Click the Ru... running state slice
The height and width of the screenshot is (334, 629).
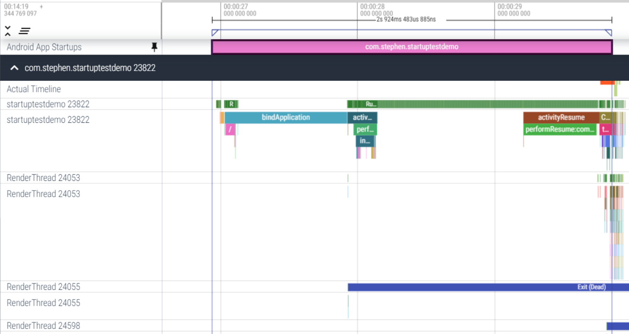coord(371,104)
